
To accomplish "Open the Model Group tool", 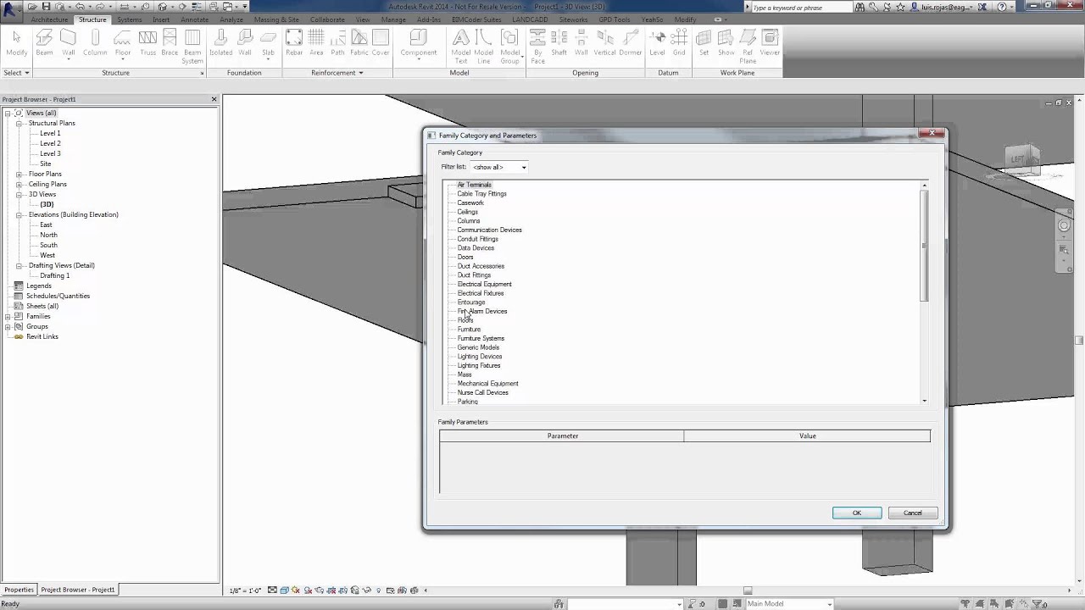I will [509, 47].
